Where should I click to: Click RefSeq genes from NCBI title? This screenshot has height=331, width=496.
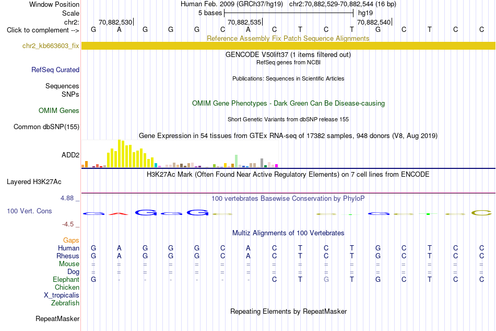coord(288,62)
